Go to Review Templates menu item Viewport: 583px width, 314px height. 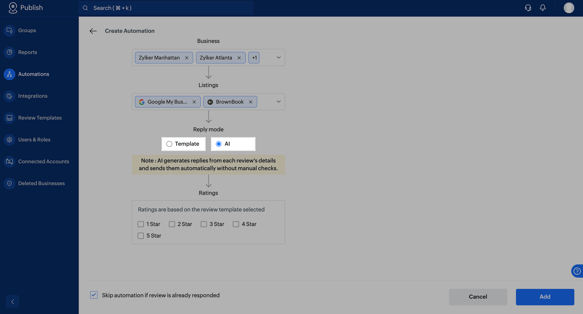point(40,118)
